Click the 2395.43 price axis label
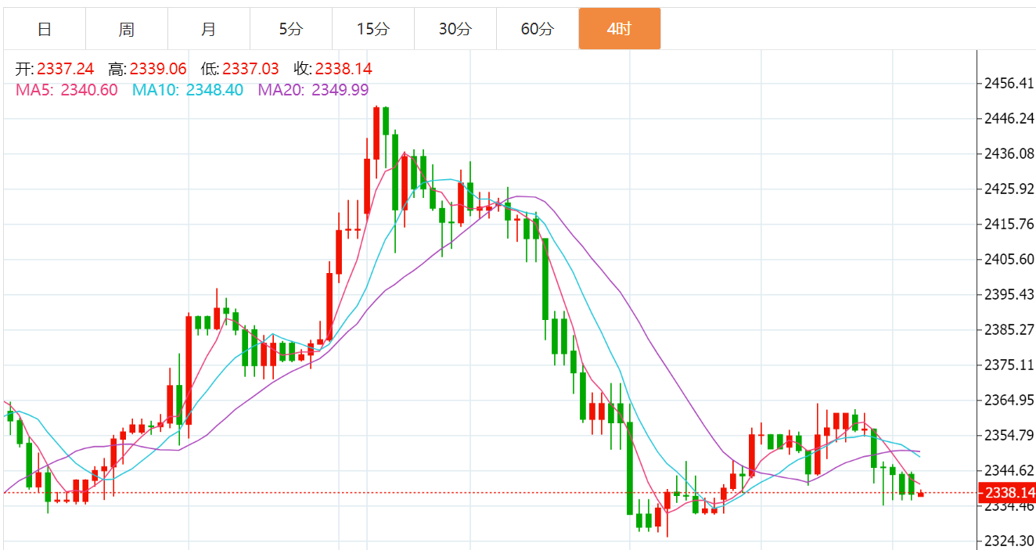This screenshot has height=550, width=1036. click(x=1009, y=294)
